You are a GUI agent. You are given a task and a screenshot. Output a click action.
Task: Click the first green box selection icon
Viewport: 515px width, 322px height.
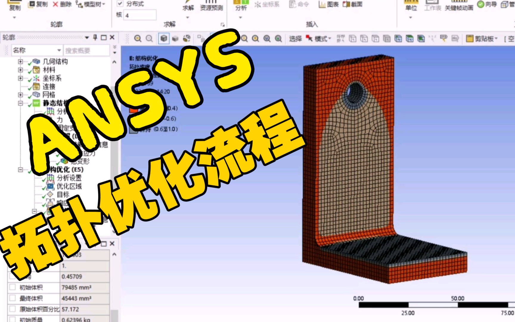pyautogui.click(x=398, y=38)
